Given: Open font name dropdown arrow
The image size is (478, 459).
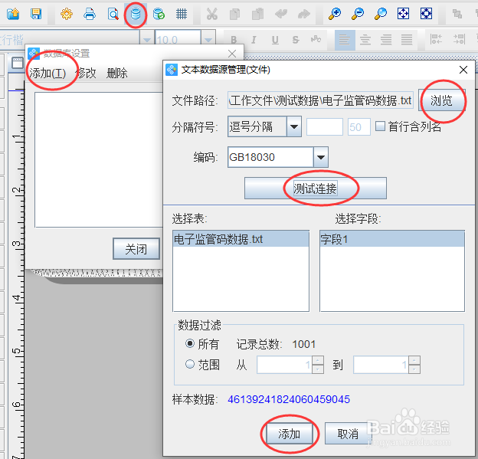Looking at the screenshot, I should pos(147,40).
